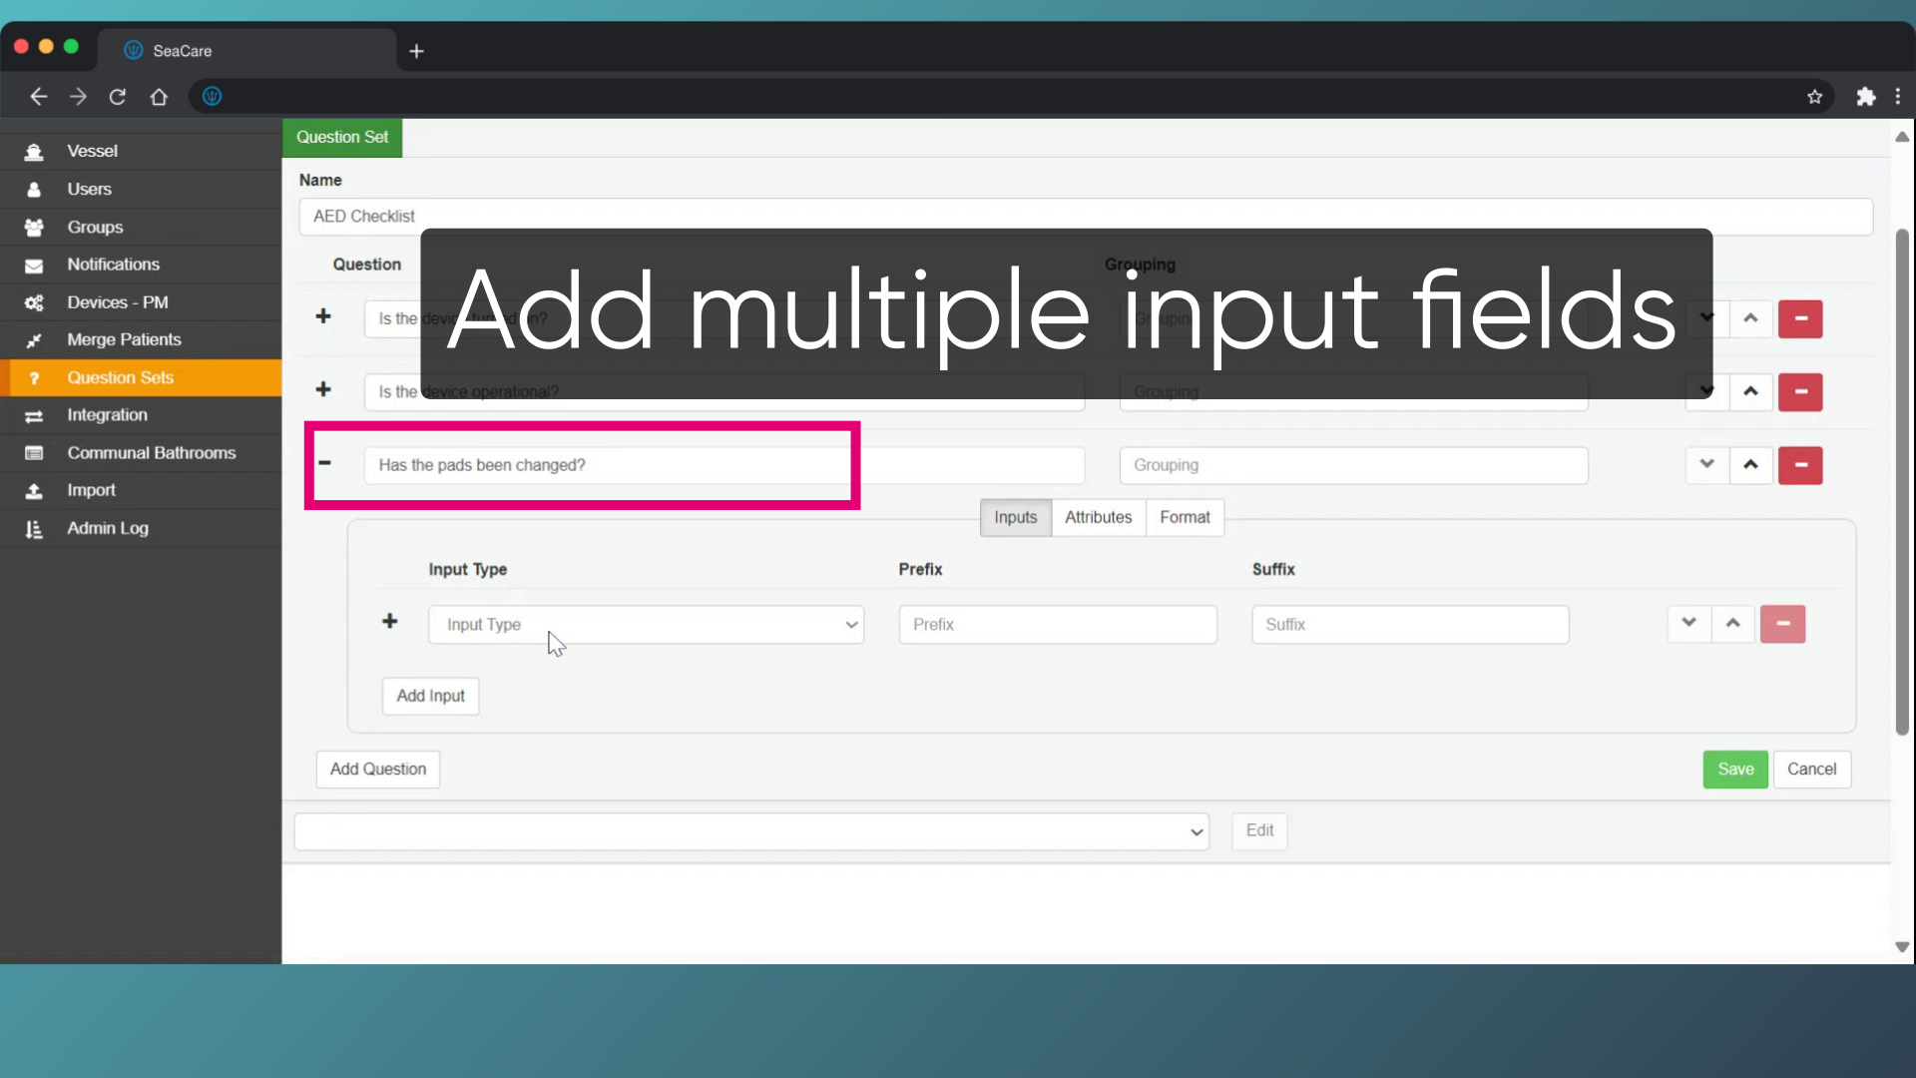Edit the Name field AED Checklist
Image resolution: width=1916 pixels, height=1078 pixels.
[1086, 217]
